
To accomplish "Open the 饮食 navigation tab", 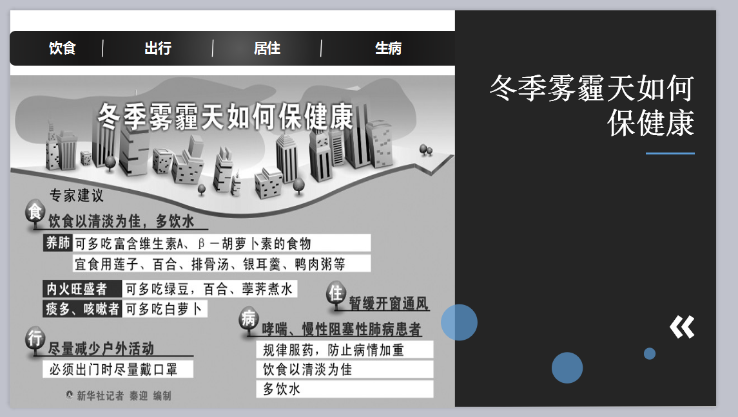I will (x=62, y=48).
